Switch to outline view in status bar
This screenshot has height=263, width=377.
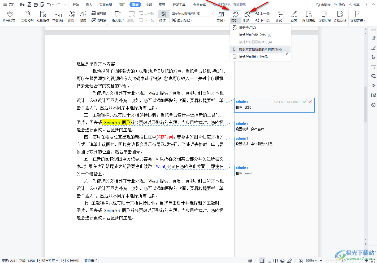pos(269,261)
